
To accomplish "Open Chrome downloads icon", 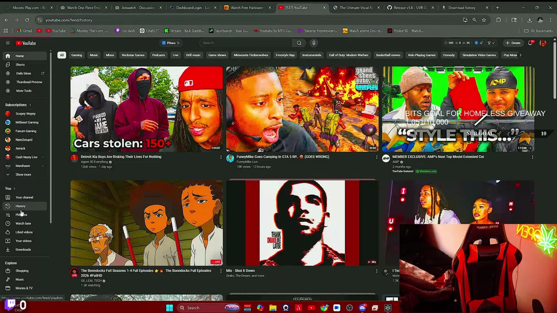I will [x=530, y=20].
